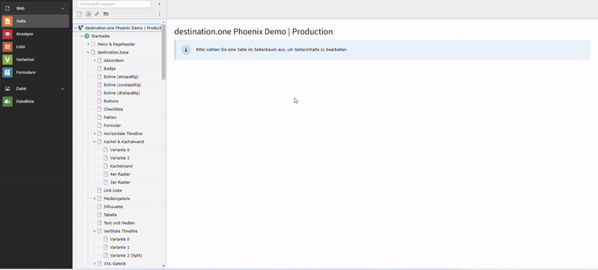Select the Kachelwand page in tree
Viewport: 598px width, 270px height.
coord(121,166)
